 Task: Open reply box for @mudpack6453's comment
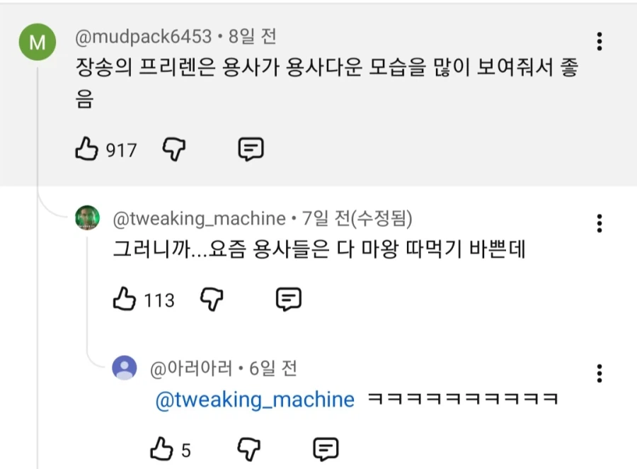click(252, 149)
